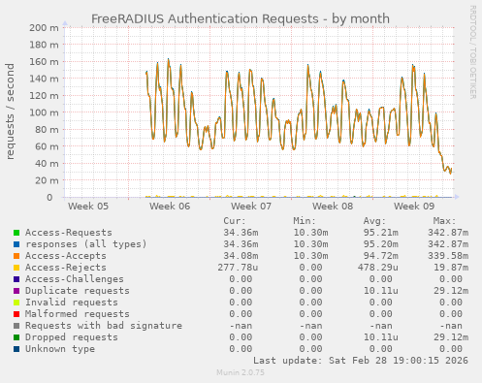The image size is (482, 383).
Task: Click Access-Requests current value 34.36m
Action: click(x=241, y=233)
